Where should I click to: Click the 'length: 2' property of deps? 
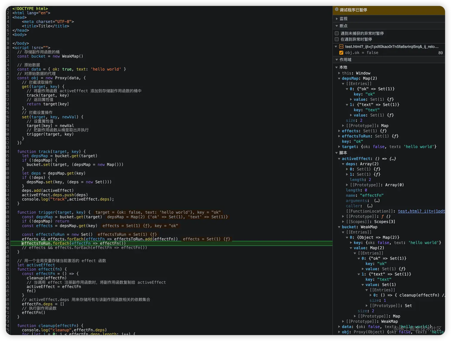[360, 180]
